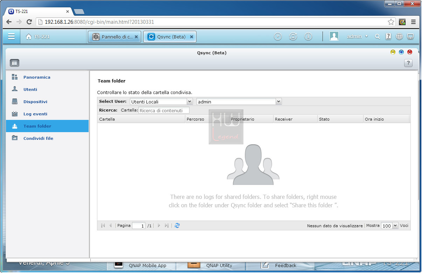Sort by the Receiver column header
Image resolution: width=422 pixels, height=273 pixels.
click(x=295, y=119)
